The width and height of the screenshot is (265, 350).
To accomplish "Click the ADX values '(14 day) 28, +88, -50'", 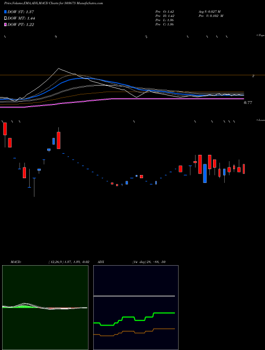I will (148, 262).
